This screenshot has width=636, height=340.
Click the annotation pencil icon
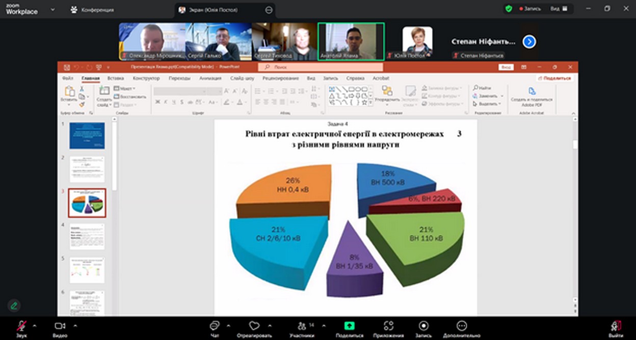(x=14, y=305)
